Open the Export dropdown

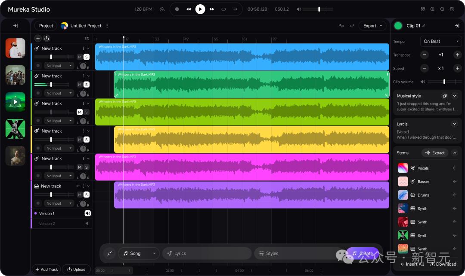point(372,26)
